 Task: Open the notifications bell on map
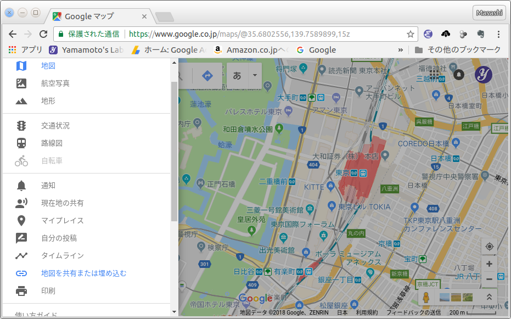[459, 74]
